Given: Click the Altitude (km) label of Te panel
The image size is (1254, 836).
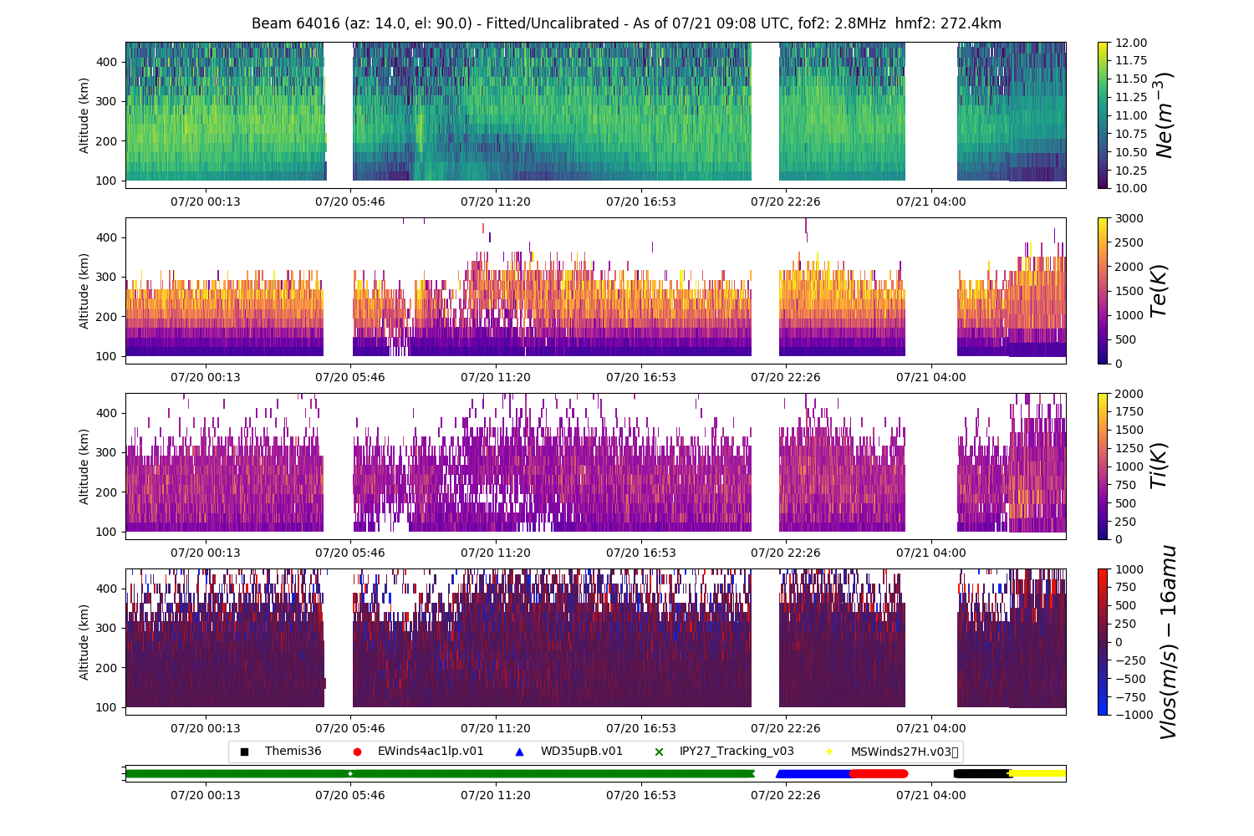Looking at the screenshot, I should pyautogui.click(x=84, y=290).
